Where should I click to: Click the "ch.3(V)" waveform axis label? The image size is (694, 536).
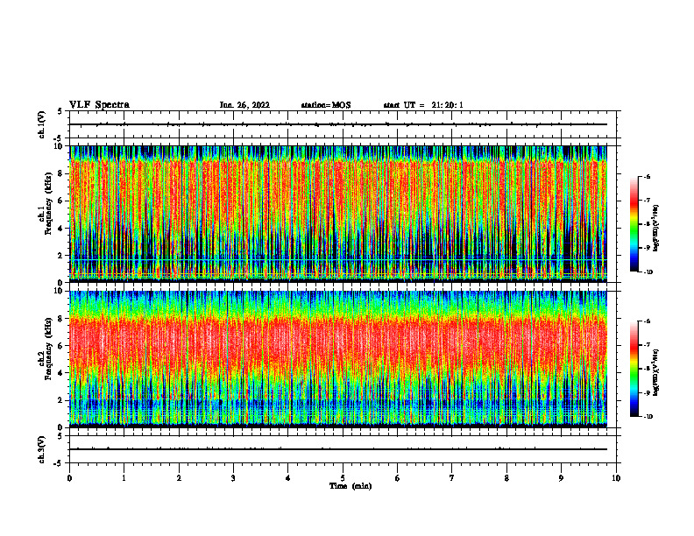pyautogui.click(x=42, y=449)
